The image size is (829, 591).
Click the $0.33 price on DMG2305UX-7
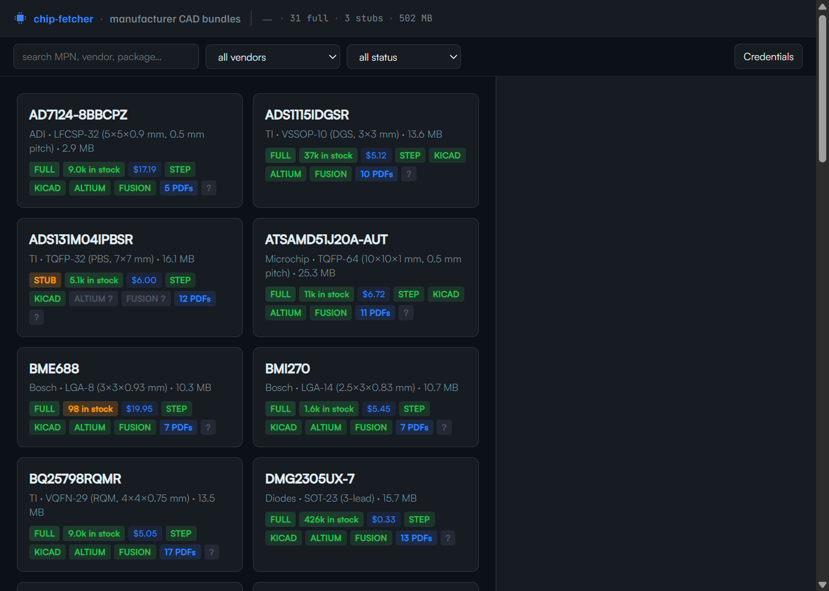383,520
